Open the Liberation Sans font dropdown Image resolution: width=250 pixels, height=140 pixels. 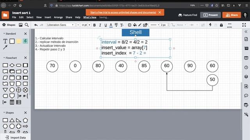61,25
